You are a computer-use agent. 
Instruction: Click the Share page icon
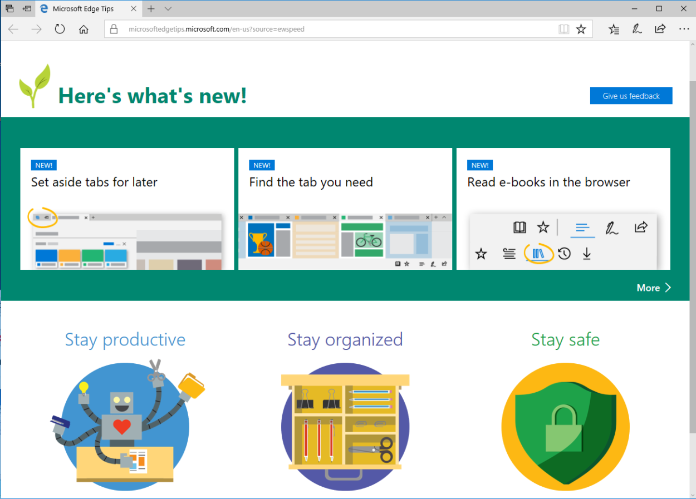(x=660, y=29)
